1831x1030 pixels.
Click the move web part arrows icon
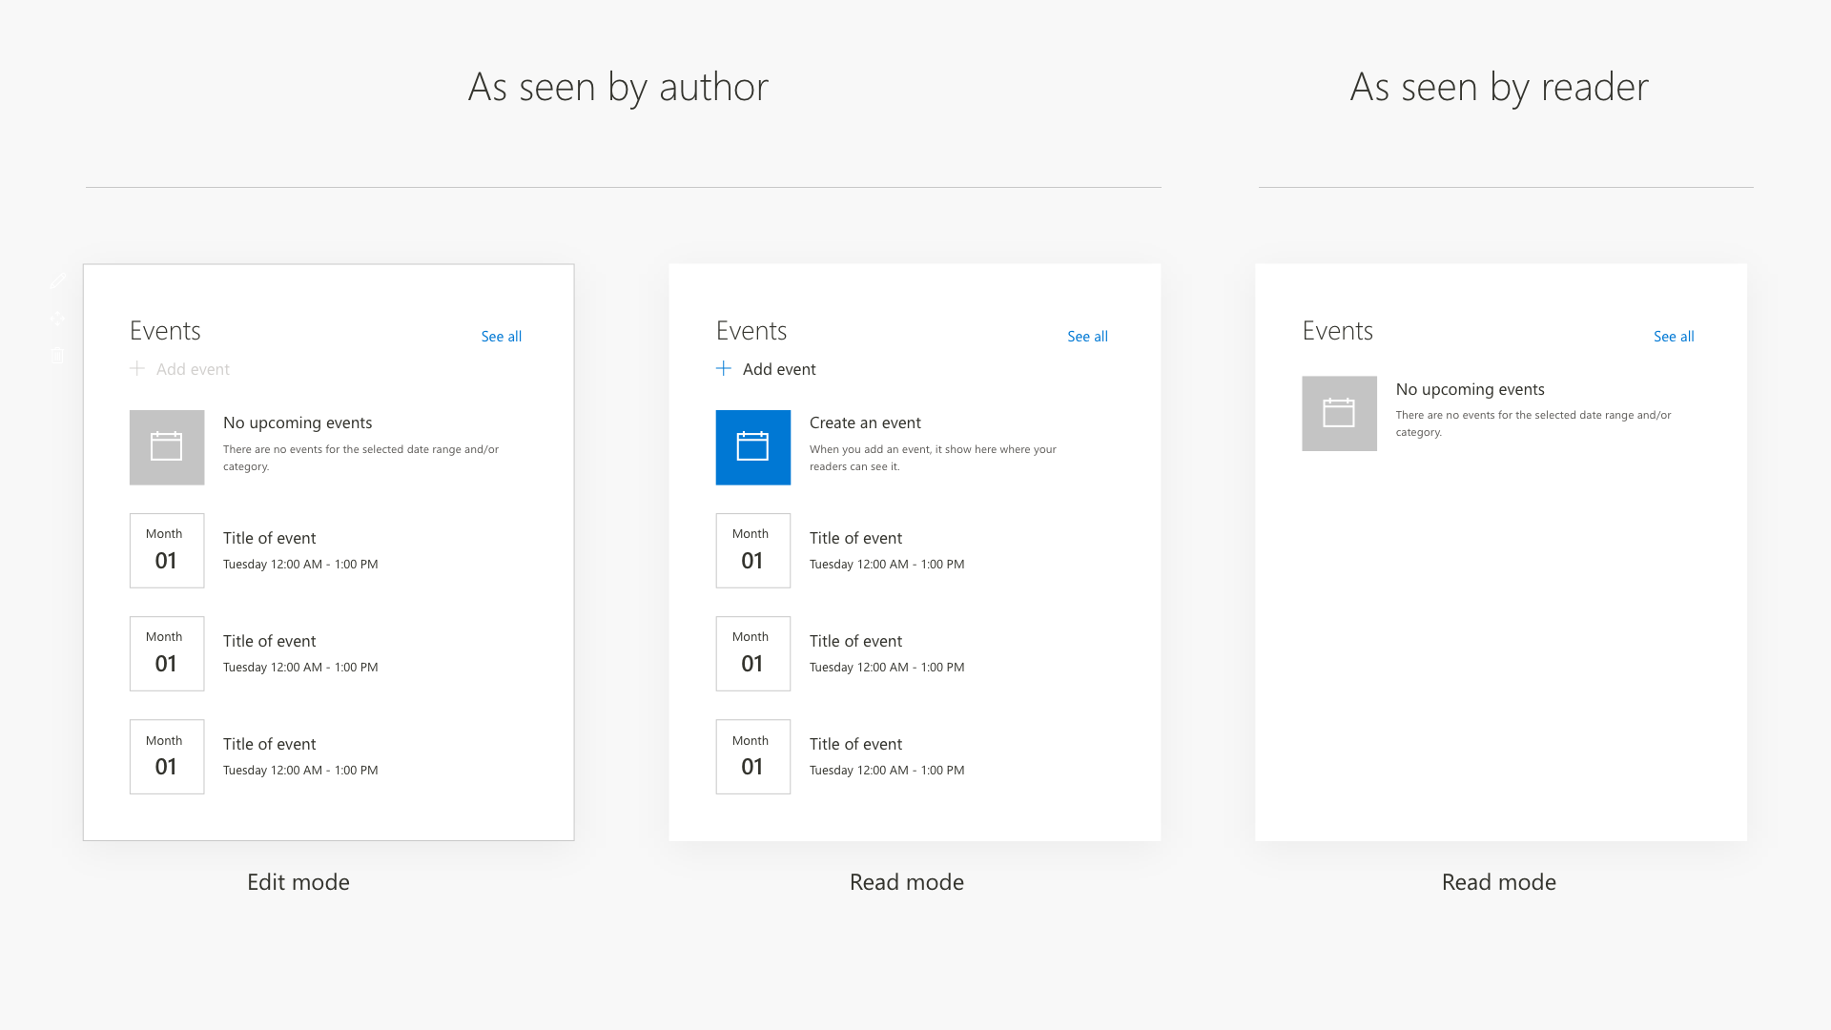click(58, 318)
